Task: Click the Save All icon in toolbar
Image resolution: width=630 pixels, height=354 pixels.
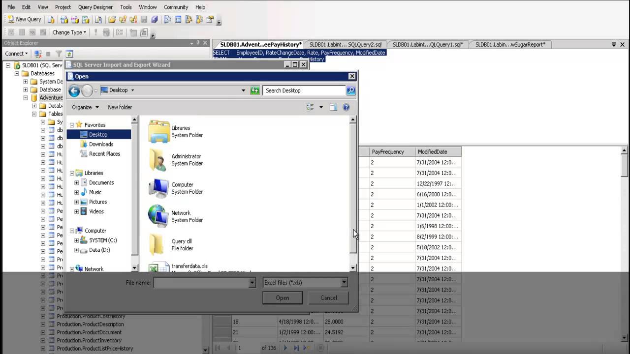Action: (155, 20)
